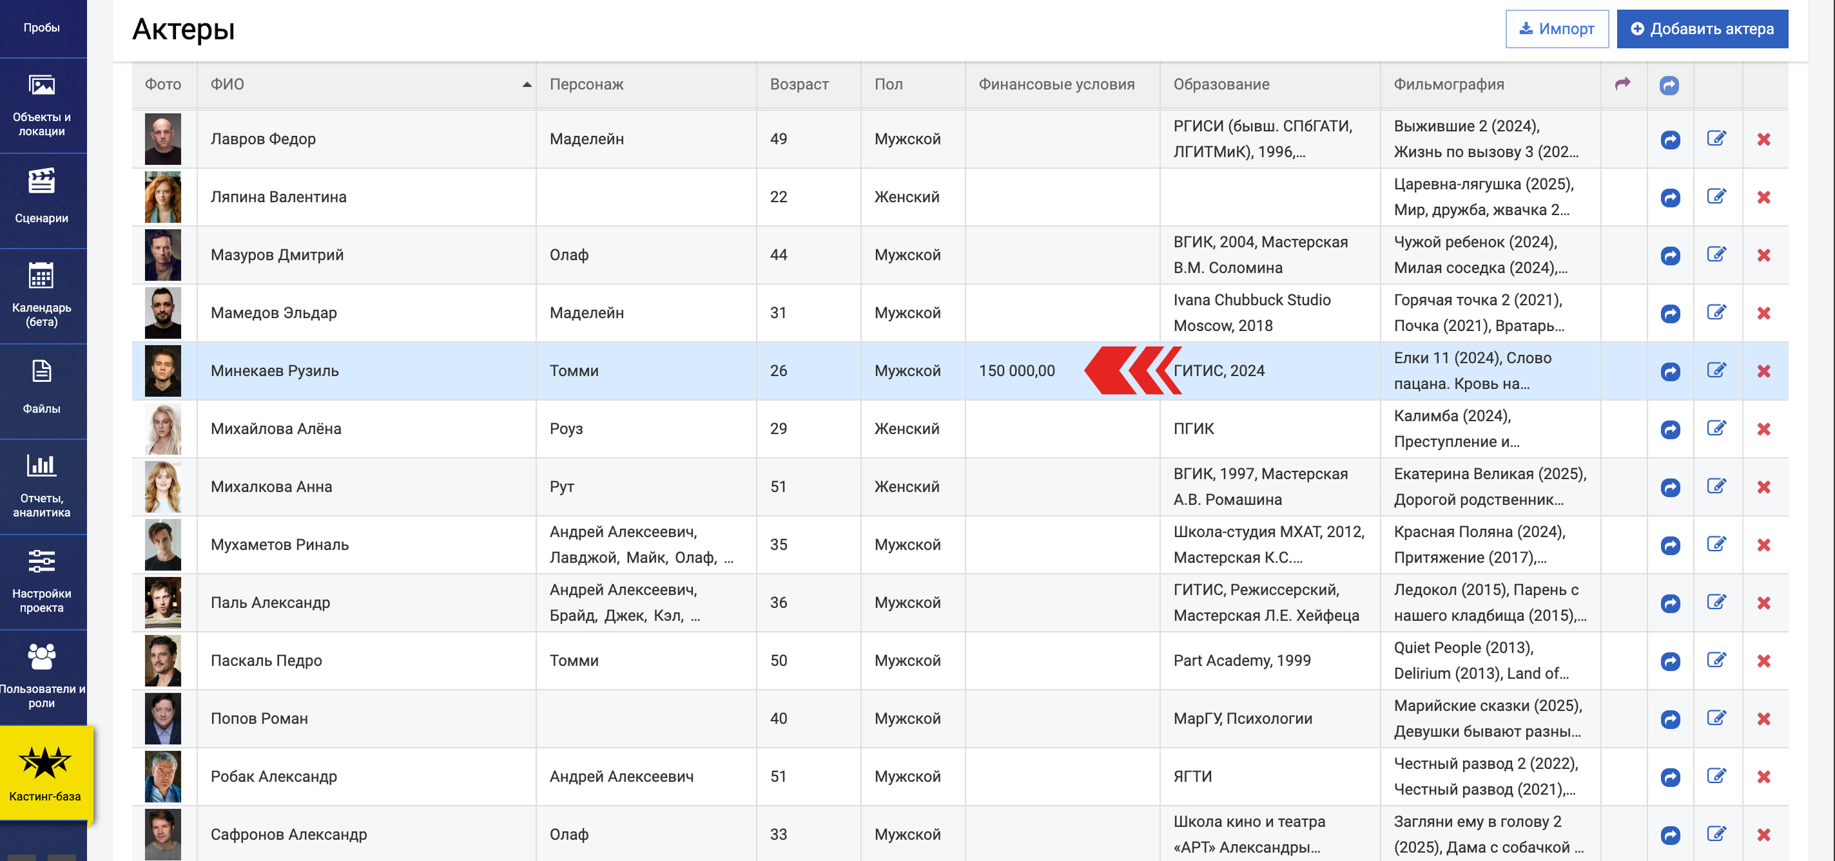Open Пользователи и роли sidebar section
This screenshot has height=861, width=1835.
tap(42, 678)
